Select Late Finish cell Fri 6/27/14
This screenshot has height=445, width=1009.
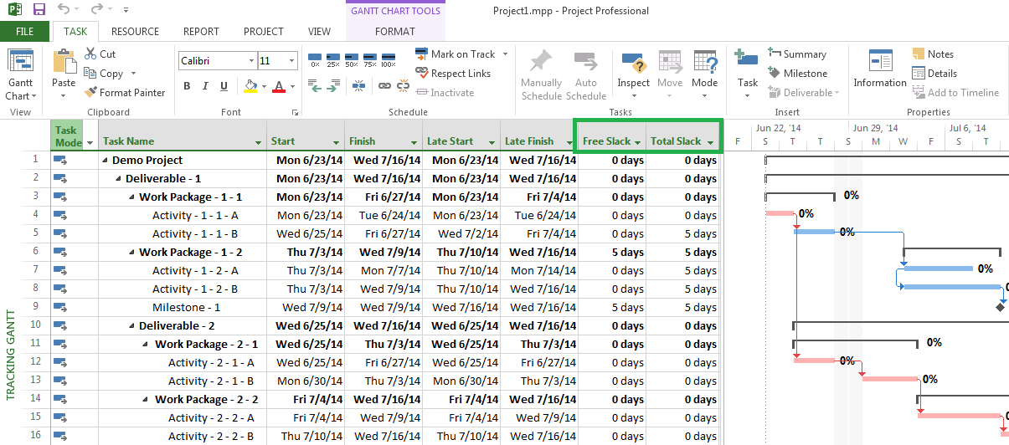(538, 363)
